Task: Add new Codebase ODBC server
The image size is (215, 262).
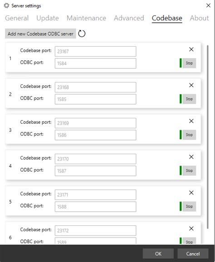Action: pyautogui.click(x=40, y=34)
